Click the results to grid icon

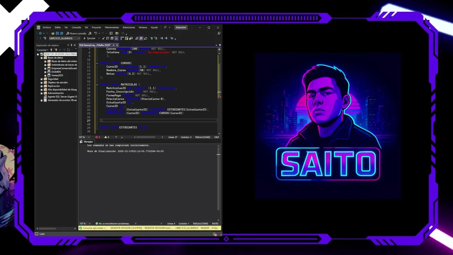point(141,38)
